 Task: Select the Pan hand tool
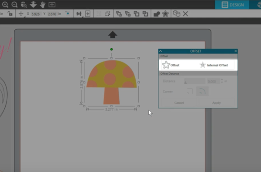click(43, 5)
